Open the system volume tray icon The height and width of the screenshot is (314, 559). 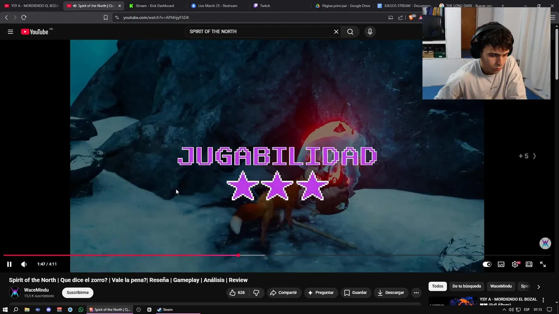[511, 310]
